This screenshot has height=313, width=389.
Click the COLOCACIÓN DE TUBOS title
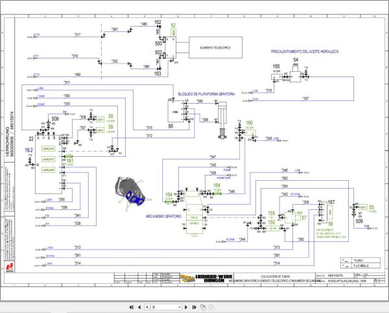[x=275, y=276]
